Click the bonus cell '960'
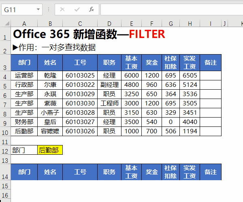 pos(151,85)
